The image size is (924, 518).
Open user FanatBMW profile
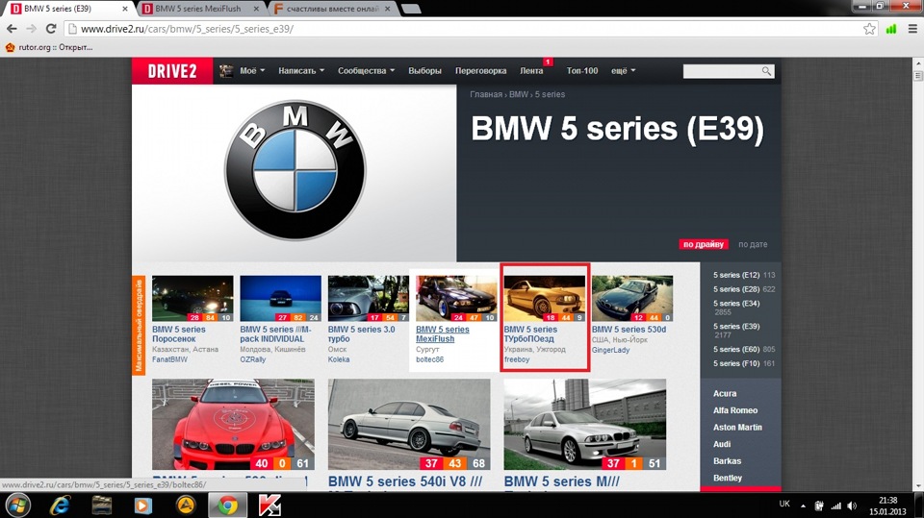[x=169, y=359]
